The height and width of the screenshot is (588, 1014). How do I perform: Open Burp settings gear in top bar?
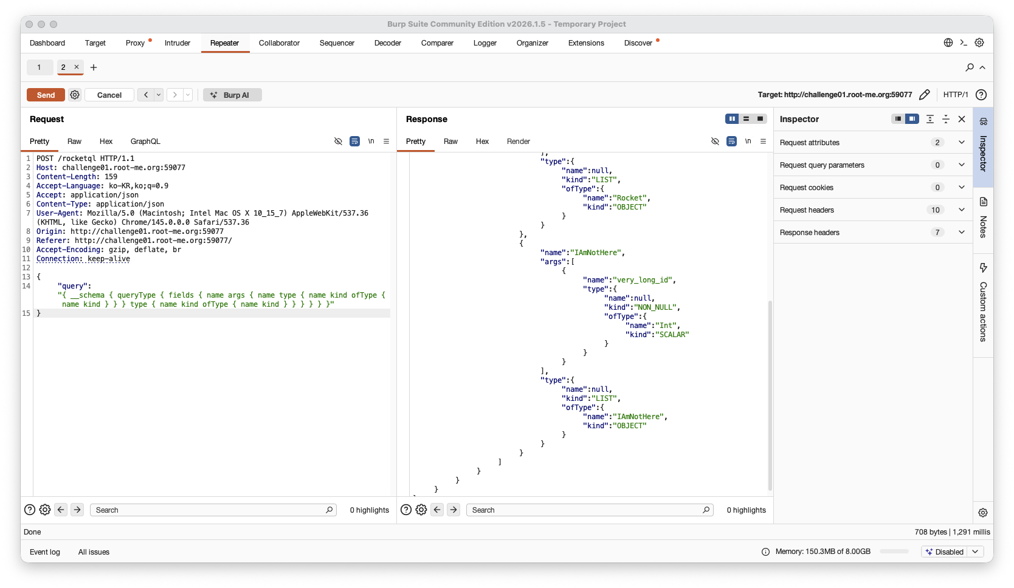[x=979, y=43]
